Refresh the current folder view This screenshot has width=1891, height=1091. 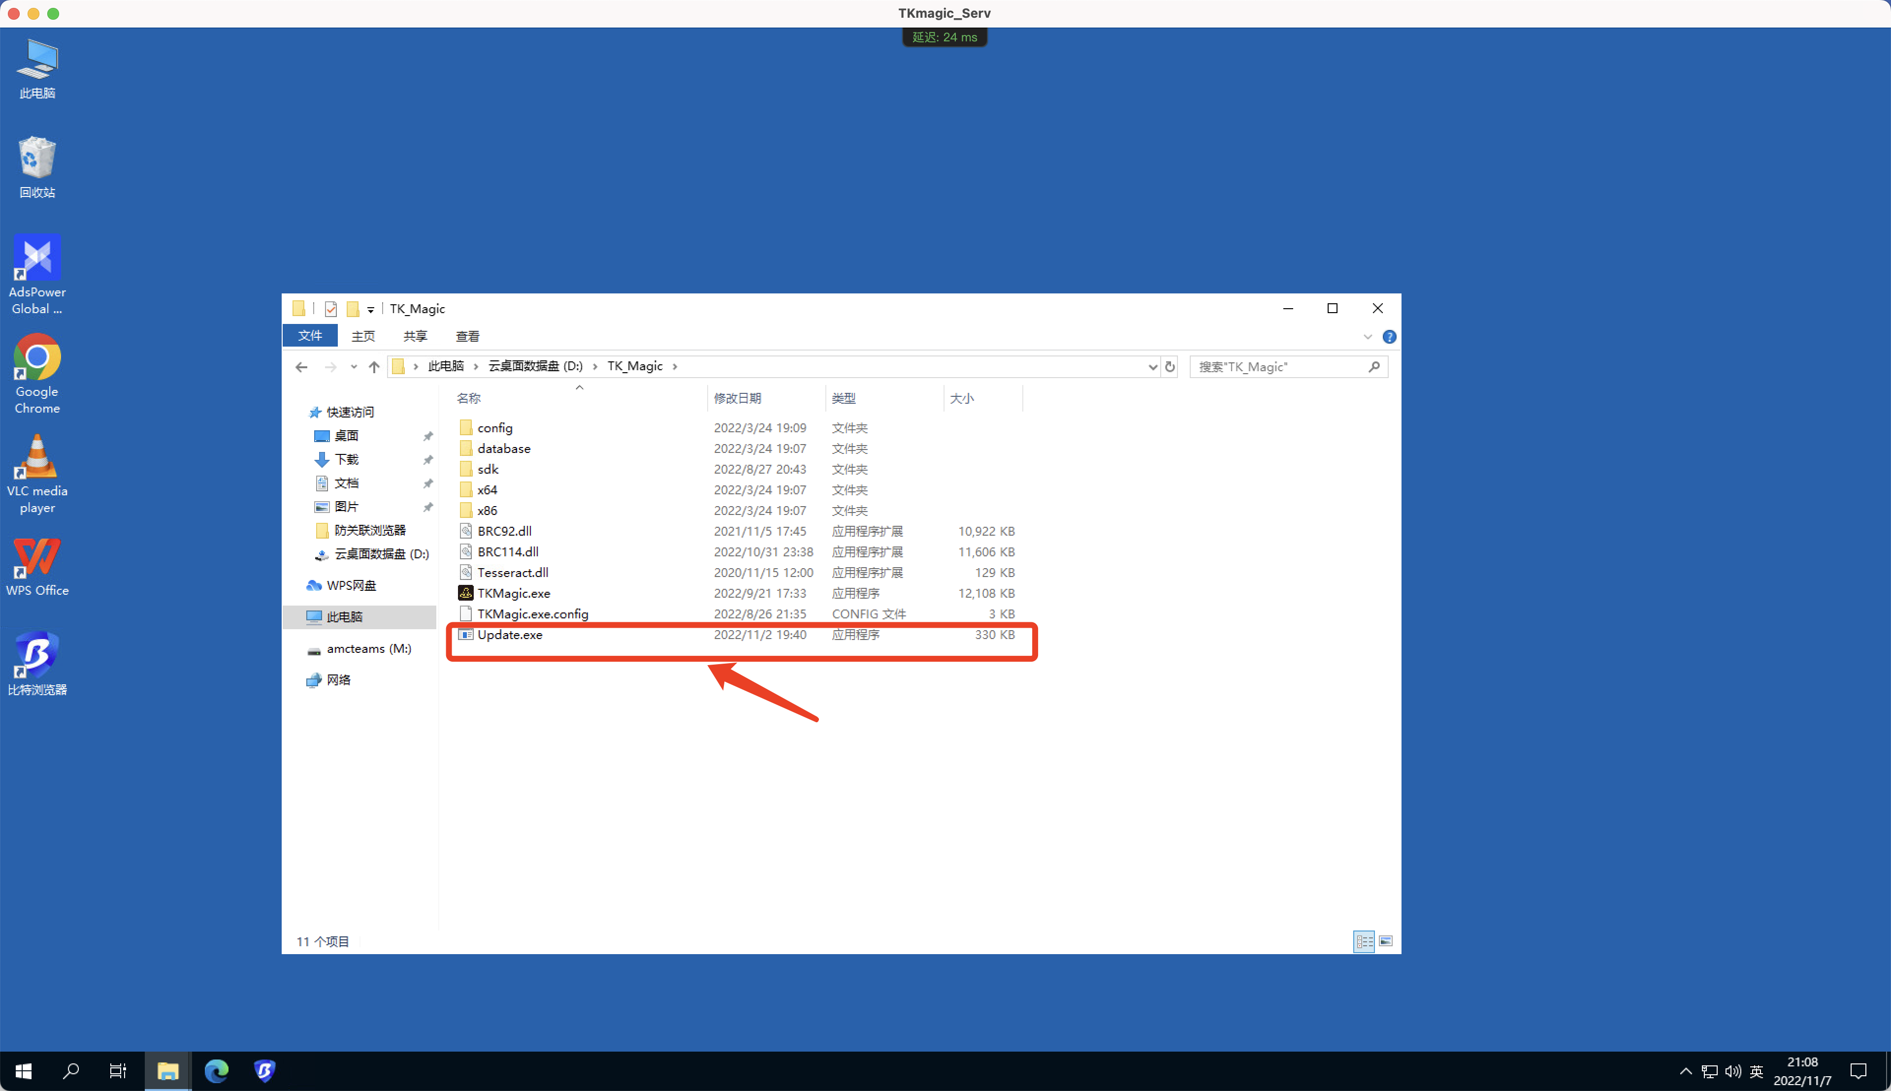[x=1171, y=367]
